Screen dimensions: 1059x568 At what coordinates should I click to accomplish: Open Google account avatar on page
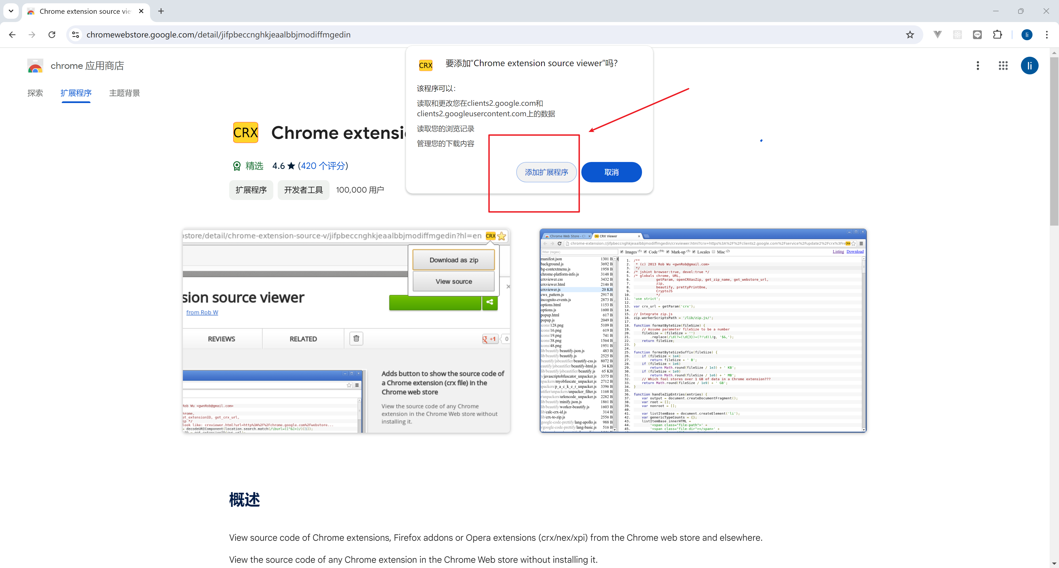(1029, 66)
